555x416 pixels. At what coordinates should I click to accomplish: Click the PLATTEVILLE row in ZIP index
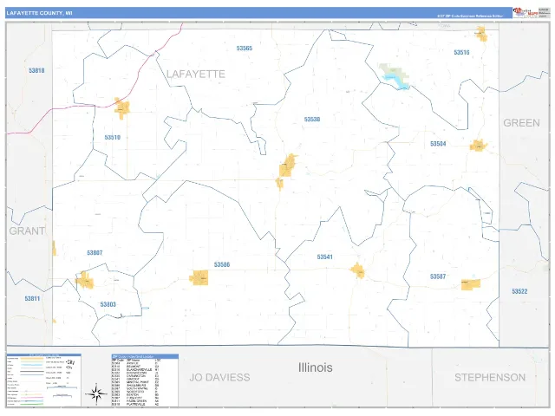pyautogui.click(x=135, y=405)
